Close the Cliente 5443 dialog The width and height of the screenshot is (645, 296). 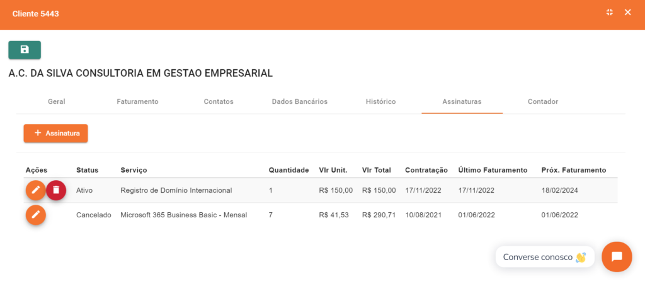(627, 13)
